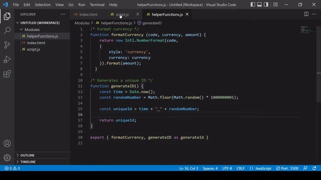Open the Go menu

coord(71,4)
